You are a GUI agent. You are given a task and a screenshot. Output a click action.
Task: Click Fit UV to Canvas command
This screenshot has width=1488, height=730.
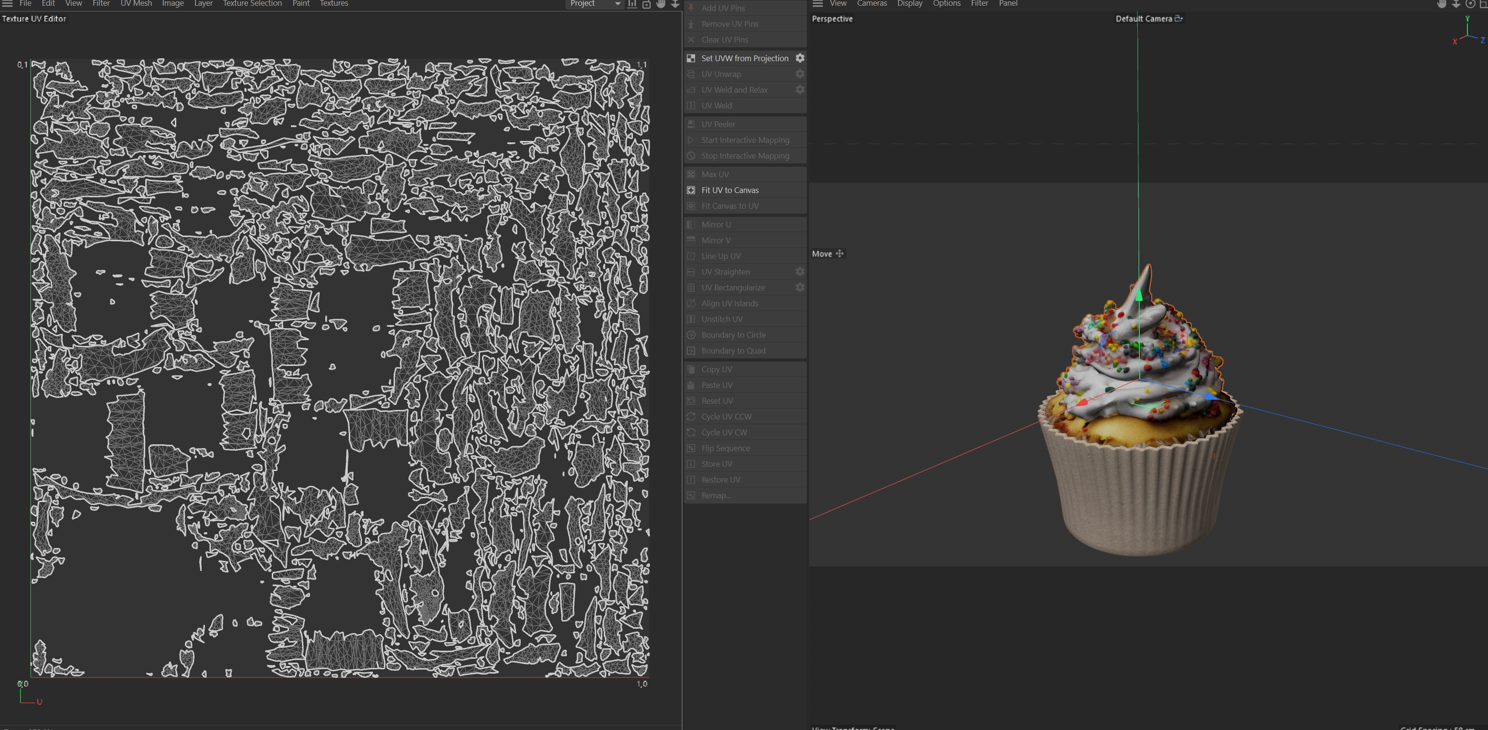[729, 190]
